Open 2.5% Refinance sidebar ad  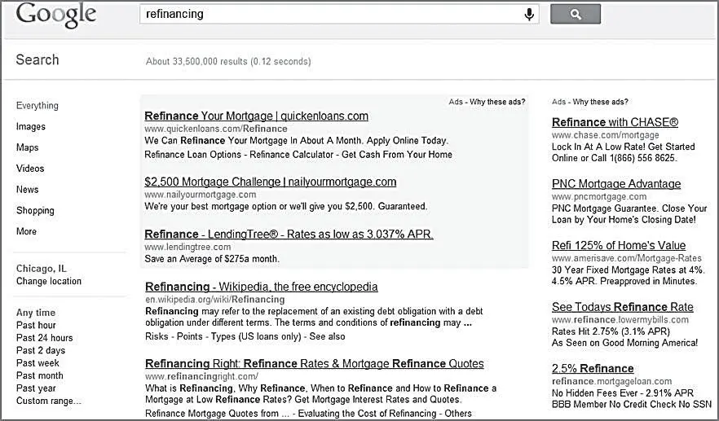pos(593,368)
